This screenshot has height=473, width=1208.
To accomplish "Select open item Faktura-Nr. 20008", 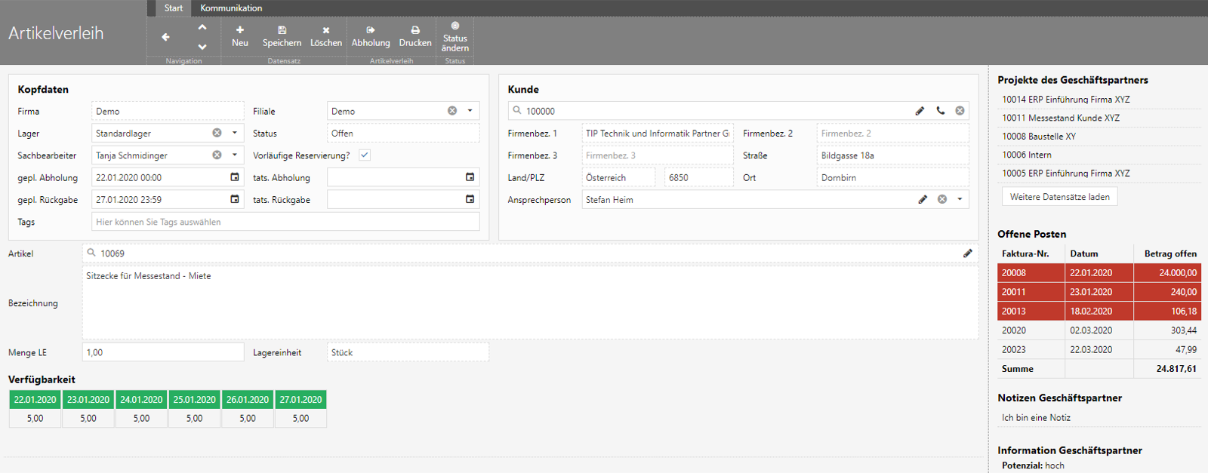I will click(x=1099, y=272).
